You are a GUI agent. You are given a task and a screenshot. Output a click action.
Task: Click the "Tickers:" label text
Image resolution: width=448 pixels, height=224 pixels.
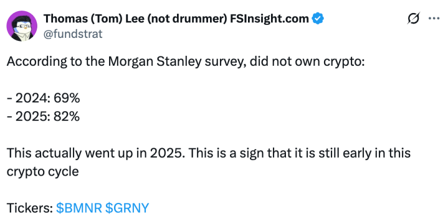tap(30, 208)
